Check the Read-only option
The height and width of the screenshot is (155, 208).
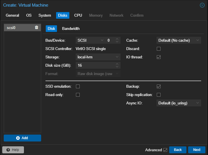78,95
